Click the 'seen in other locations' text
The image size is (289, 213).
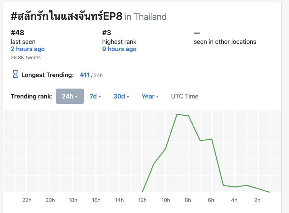(x=225, y=42)
